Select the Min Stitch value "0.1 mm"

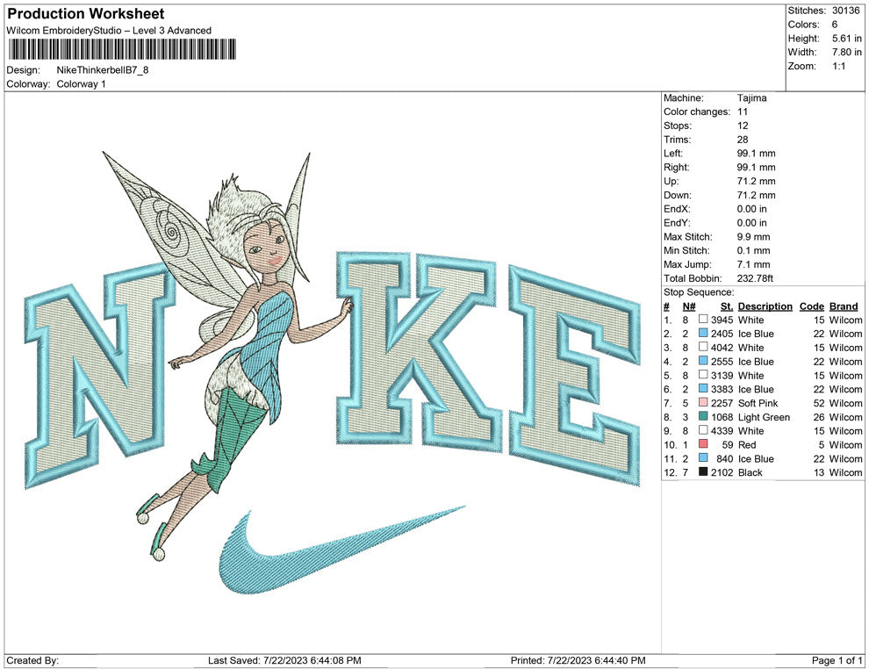753,250
